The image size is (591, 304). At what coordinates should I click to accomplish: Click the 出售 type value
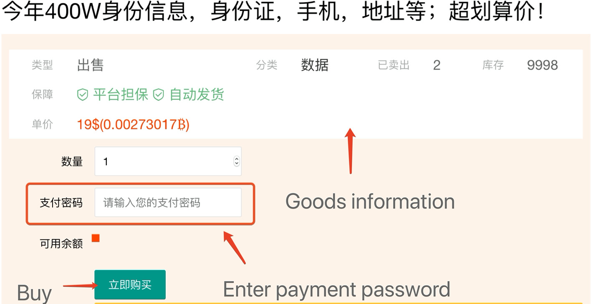click(91, 65)
